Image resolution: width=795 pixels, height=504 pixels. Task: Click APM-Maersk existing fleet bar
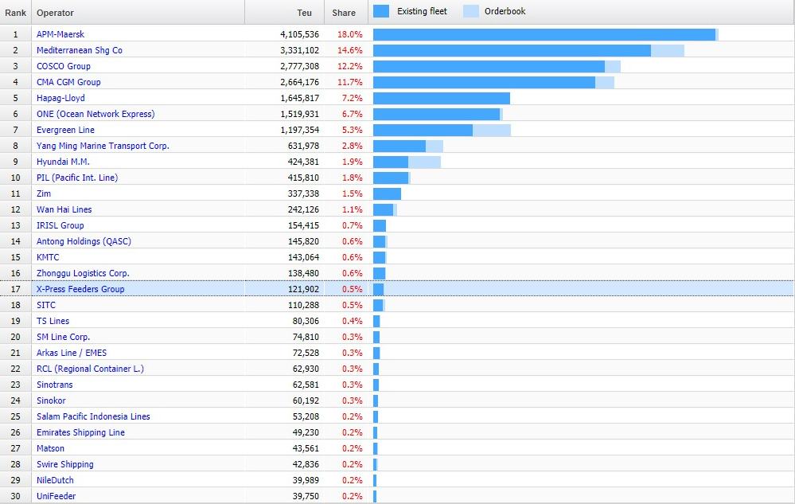pyautogui.click(x=544, y=34)
